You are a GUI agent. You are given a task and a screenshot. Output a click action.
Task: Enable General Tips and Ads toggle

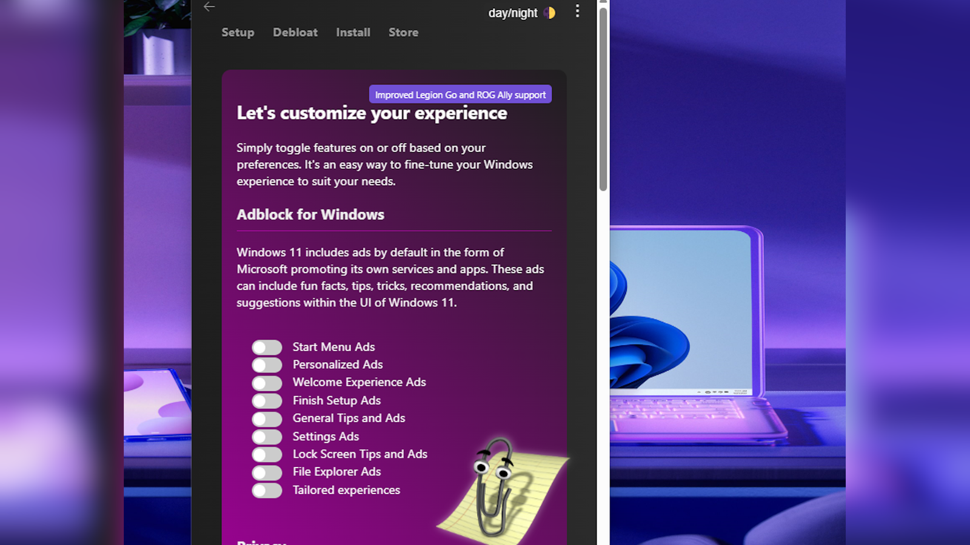tap(267, 419)
